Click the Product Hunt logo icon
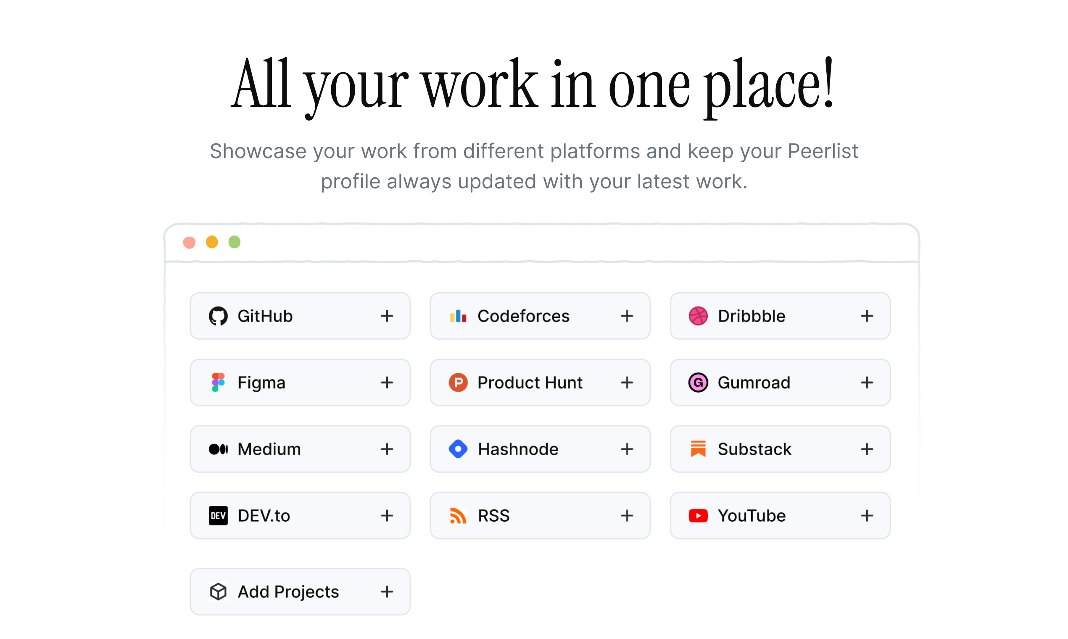1068x639 pixels. (x=458, y=383)
